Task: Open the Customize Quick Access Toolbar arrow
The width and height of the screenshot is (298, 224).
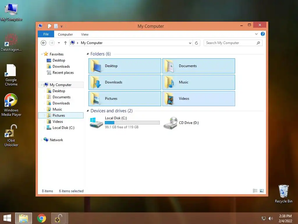Action: (x=62, y=26)
